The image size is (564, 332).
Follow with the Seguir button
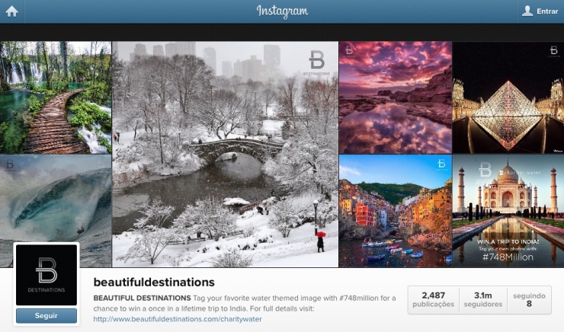click(46, 315)
